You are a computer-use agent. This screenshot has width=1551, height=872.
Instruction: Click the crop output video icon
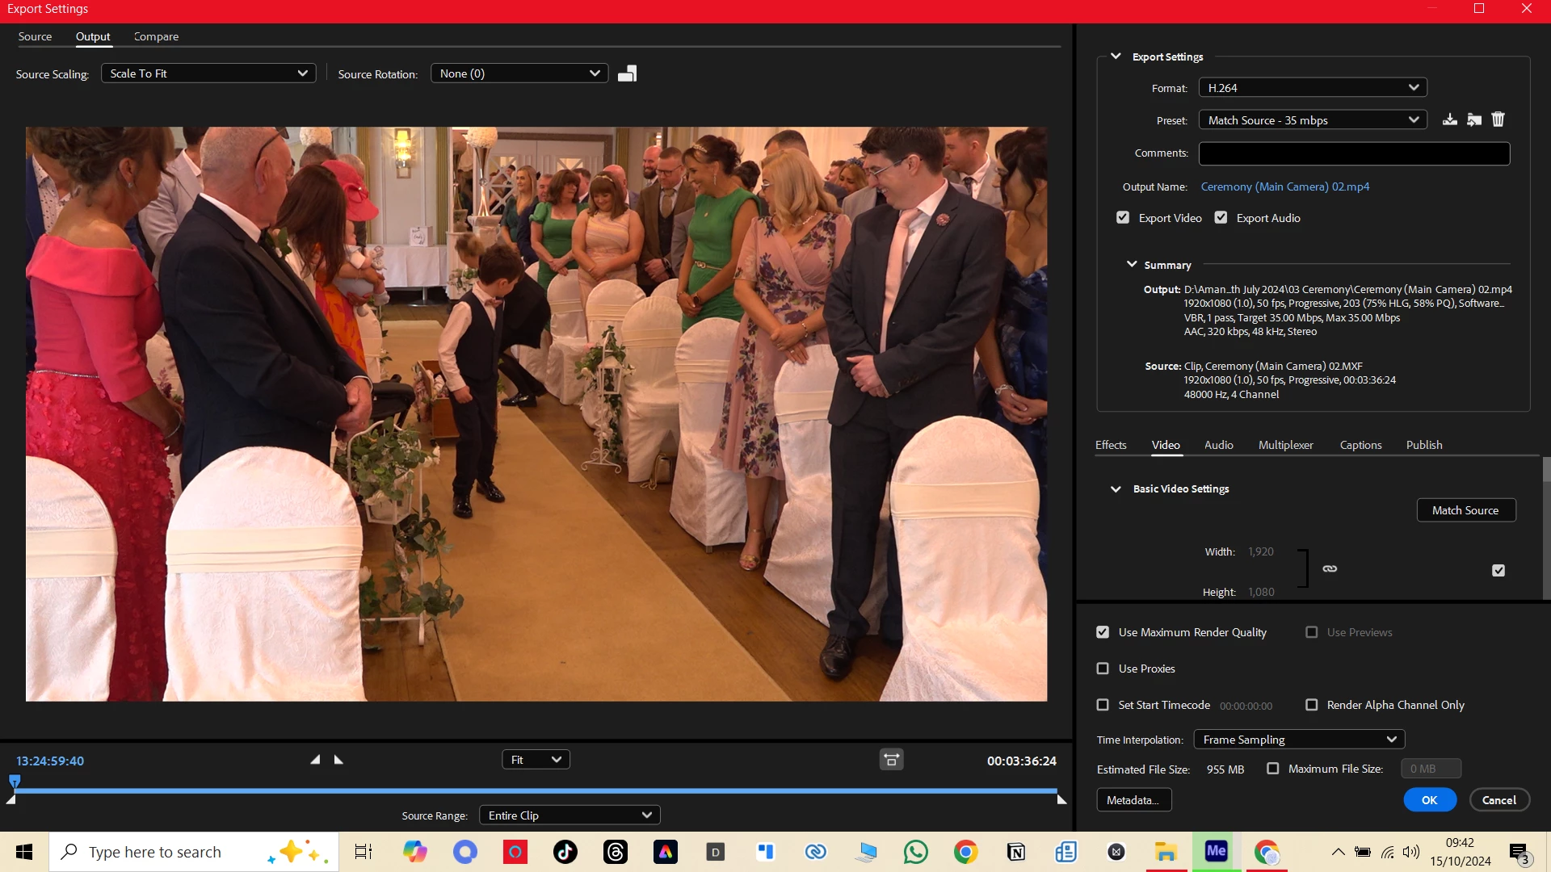pos(628,73)
